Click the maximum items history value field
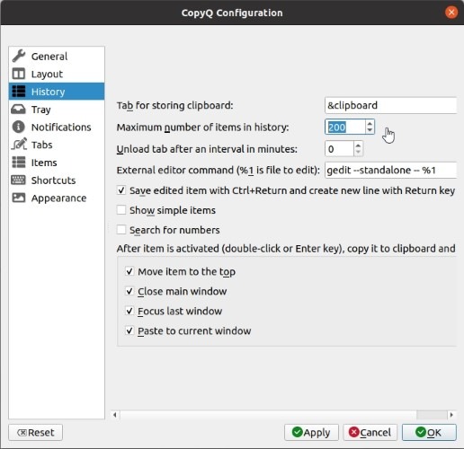The image size is (464, 449). click(345, 127)
